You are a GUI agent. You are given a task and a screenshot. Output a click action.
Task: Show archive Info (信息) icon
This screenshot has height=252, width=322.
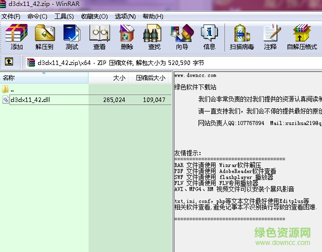click(x=209, y=36)
